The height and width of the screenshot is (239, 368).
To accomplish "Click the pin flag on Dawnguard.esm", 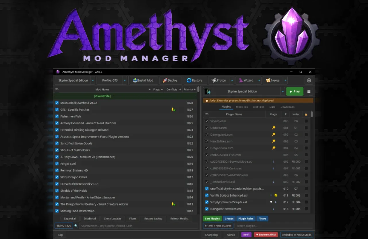I will (x=274, y=134).
